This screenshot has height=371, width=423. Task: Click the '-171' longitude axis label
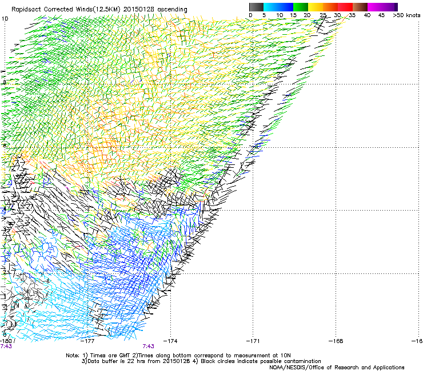click(253, 341)
